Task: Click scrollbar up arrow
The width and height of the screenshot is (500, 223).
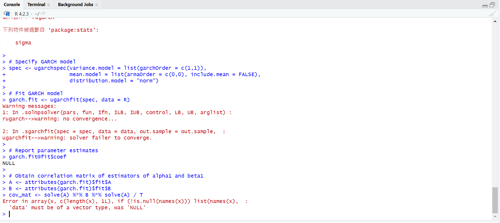Action: click(x=495, y=21)
